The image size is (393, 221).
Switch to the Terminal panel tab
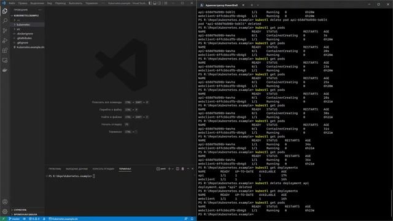click(x=125, y=169)
